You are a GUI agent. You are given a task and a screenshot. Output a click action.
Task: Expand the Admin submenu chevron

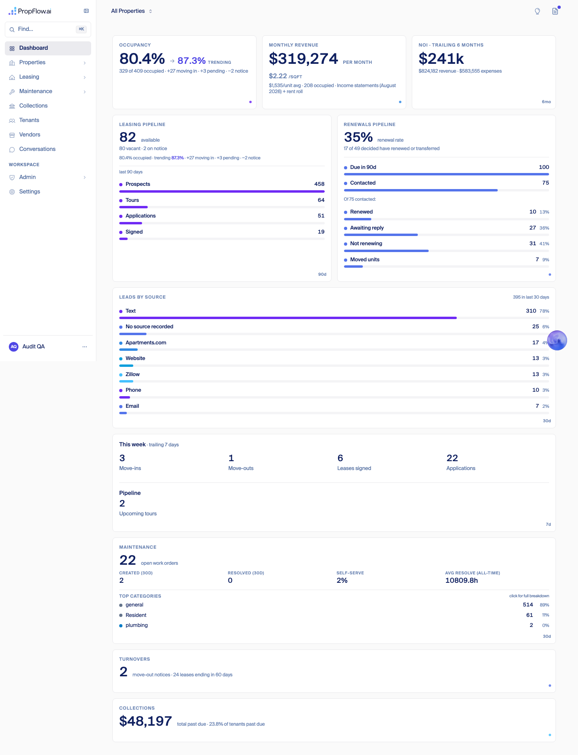pos(85,177)
